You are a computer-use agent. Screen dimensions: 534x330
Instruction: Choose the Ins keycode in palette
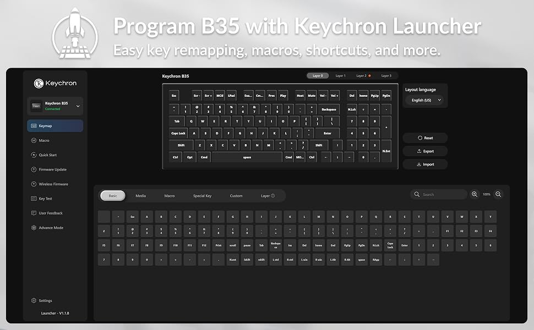[x=290, y=245]
